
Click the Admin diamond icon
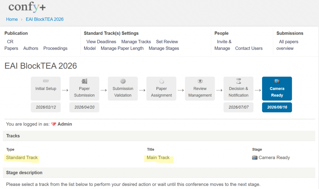(54, 124)
